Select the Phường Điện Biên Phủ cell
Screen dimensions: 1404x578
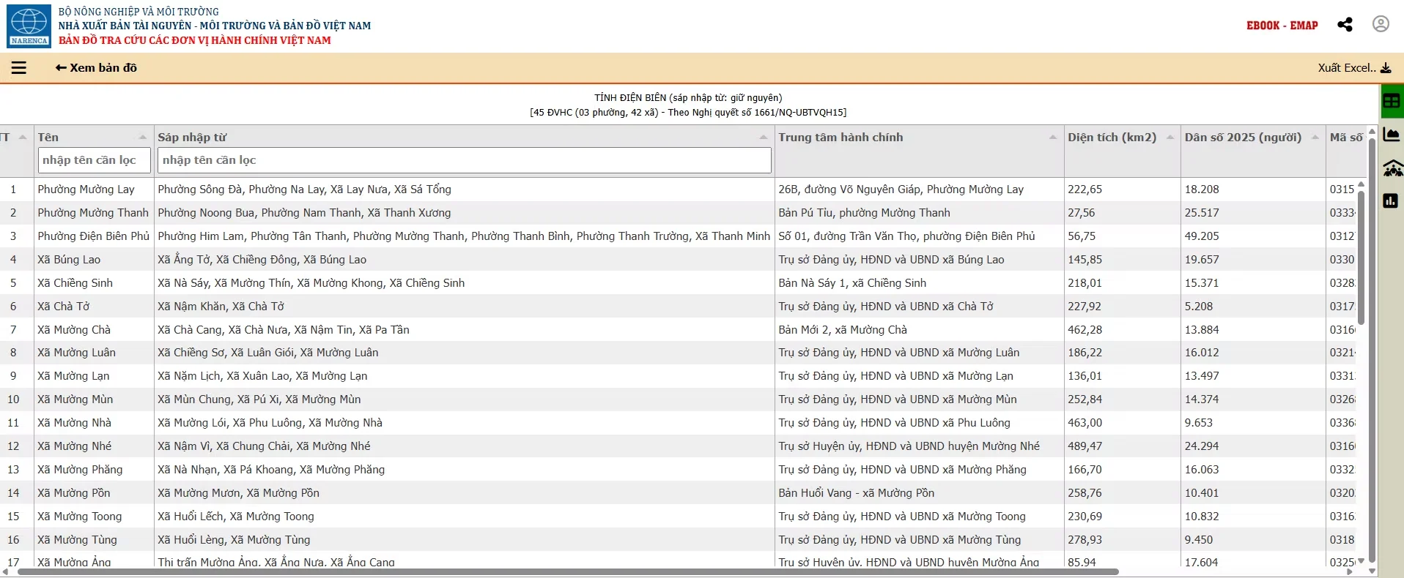[93, 236]
